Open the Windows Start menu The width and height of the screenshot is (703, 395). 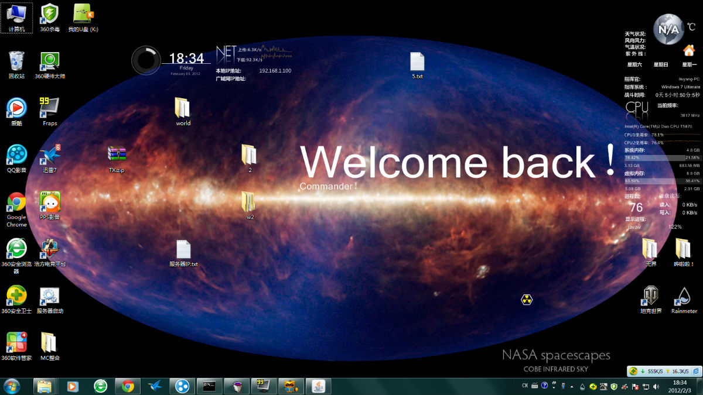[x=12, y=386]
